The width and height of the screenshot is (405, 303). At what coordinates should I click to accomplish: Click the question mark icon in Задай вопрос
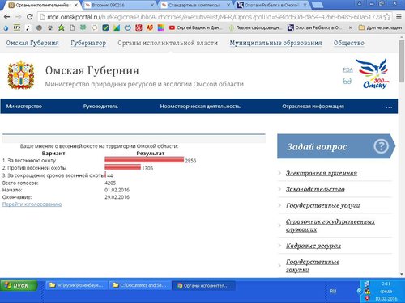click(x=382, y=146)
